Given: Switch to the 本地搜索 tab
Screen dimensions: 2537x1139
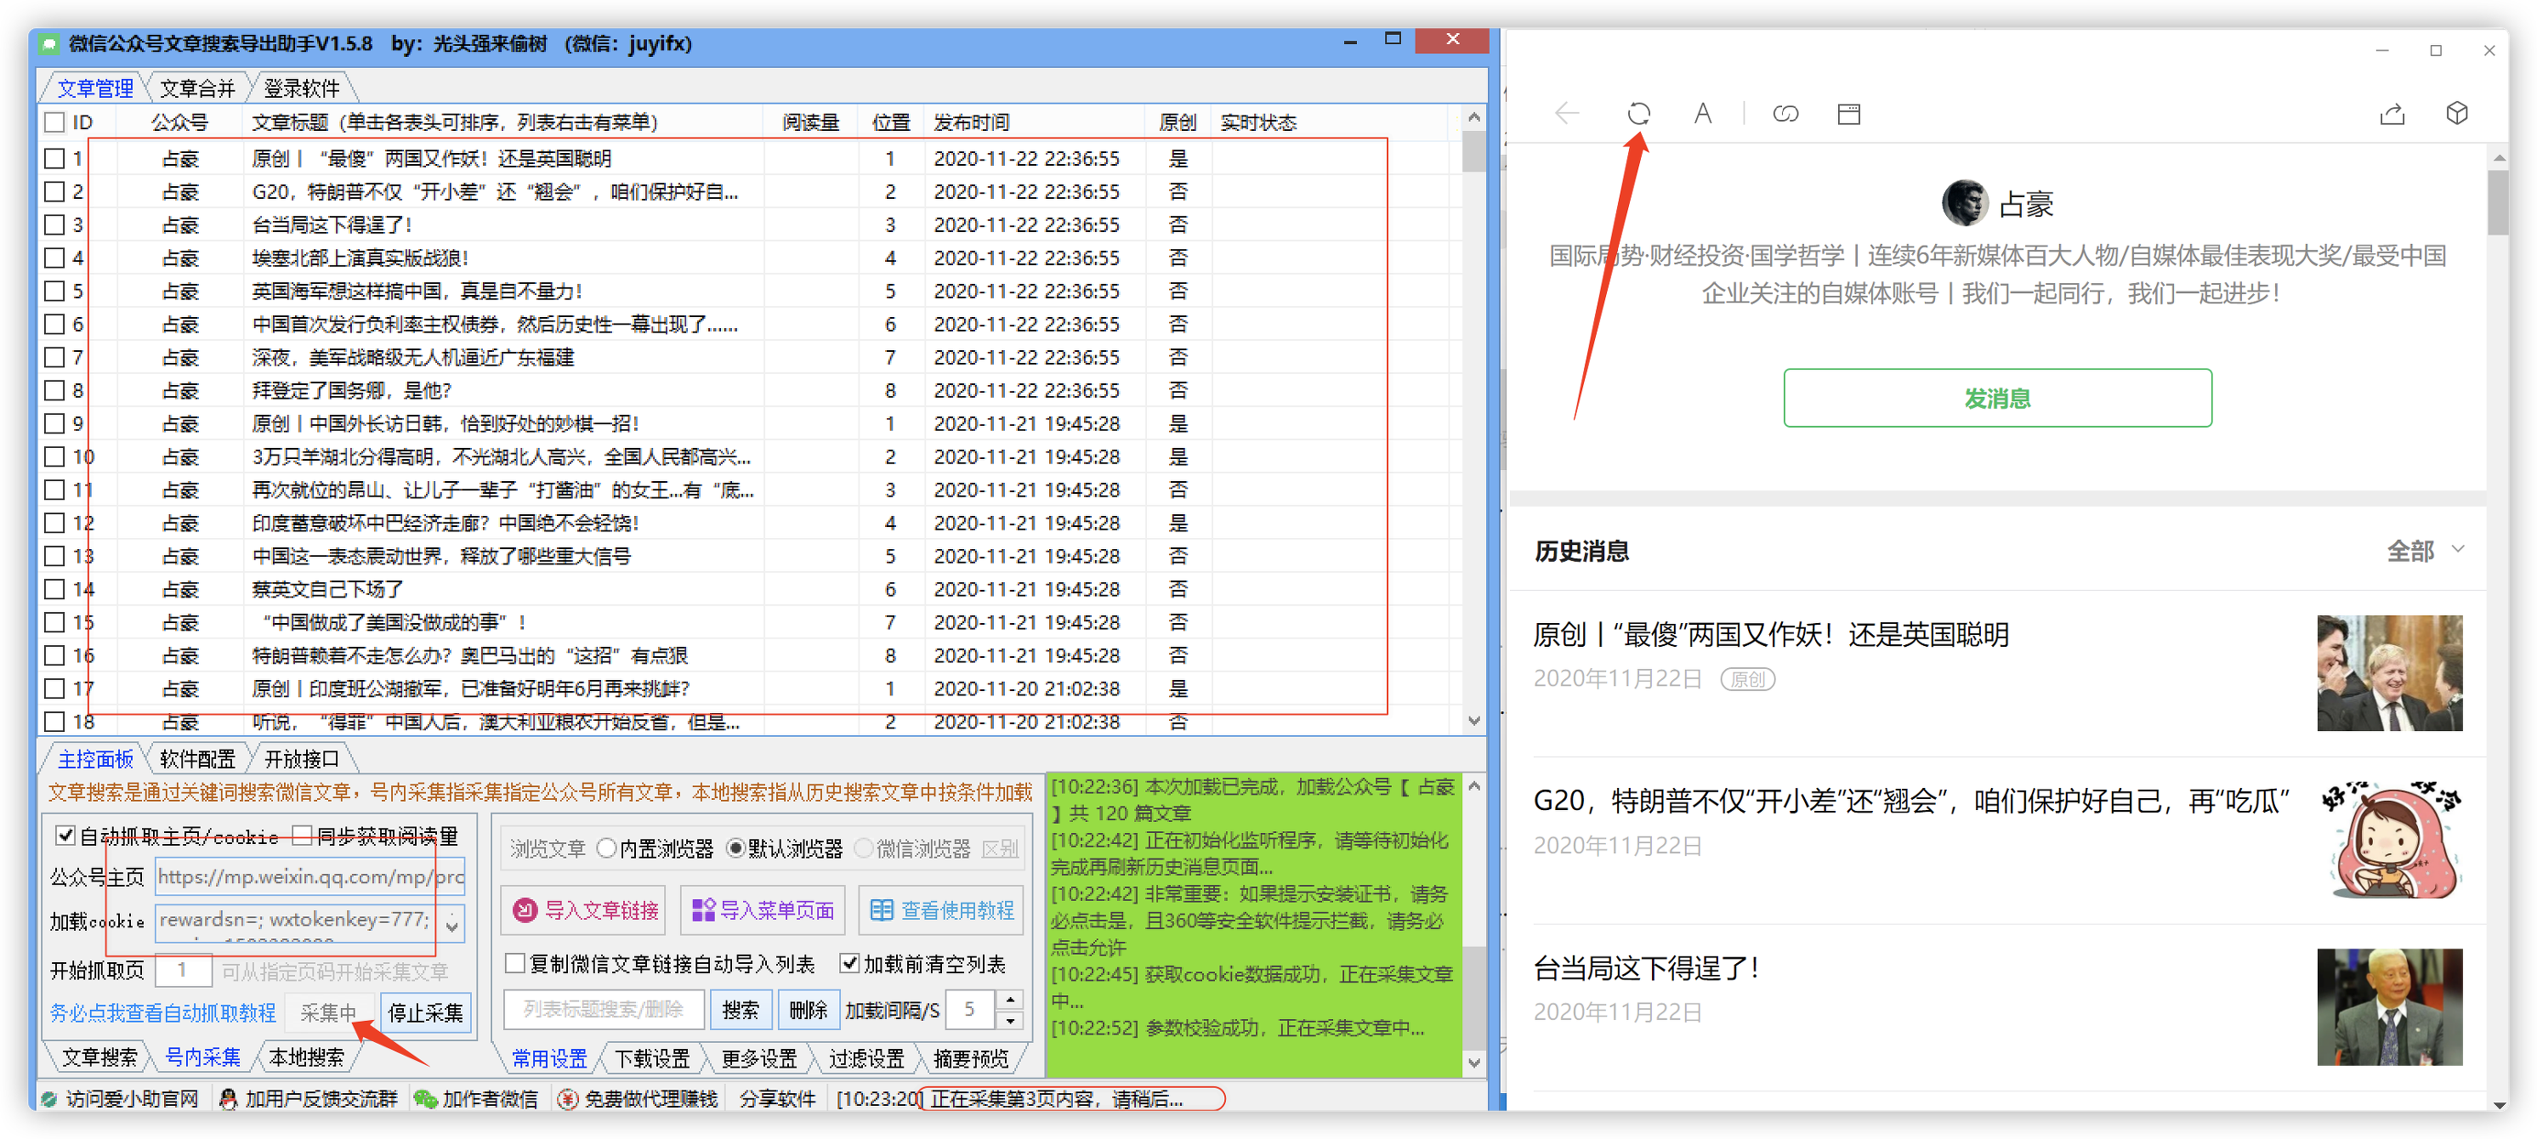Looking at the screenshot, I should [x=306, y=1057].
